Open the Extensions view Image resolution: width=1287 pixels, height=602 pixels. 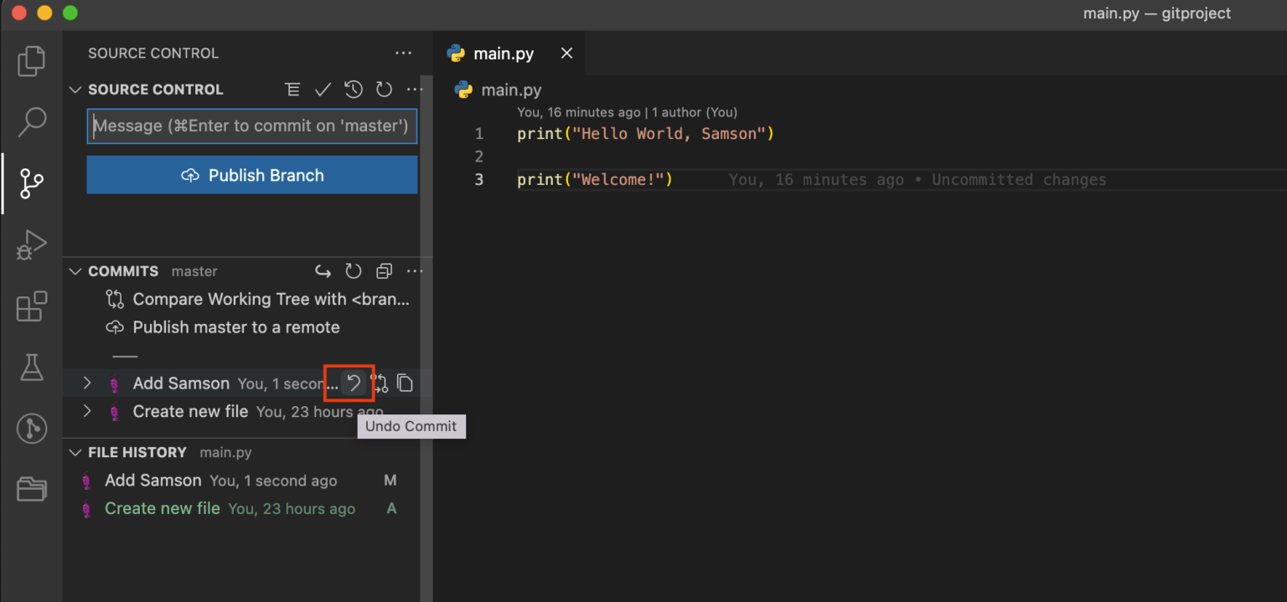[31, 306]
